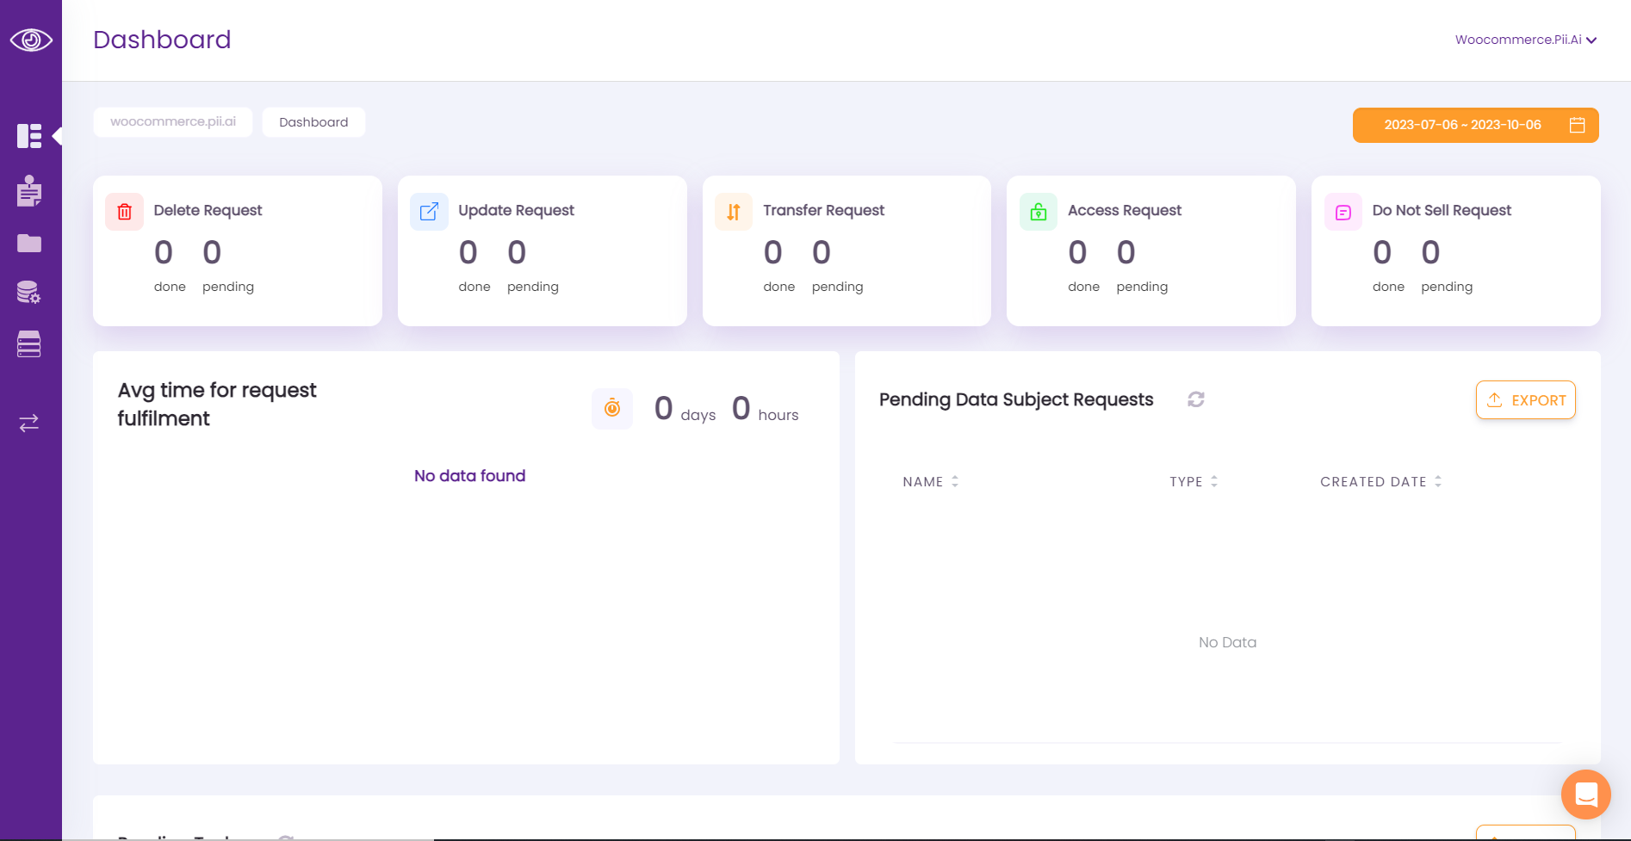The image size is (1631, 841).
Task: Open the Update Request card title
Action: pyautogui.click(x=516, y=210)
